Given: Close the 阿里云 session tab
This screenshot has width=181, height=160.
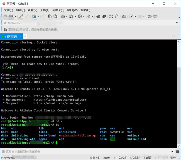Looking at the screenshot, I should 20,36.
